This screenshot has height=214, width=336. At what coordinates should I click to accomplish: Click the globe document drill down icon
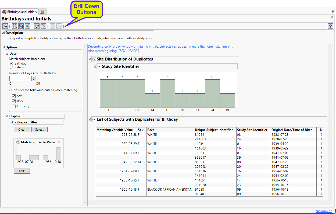point(27,26)
